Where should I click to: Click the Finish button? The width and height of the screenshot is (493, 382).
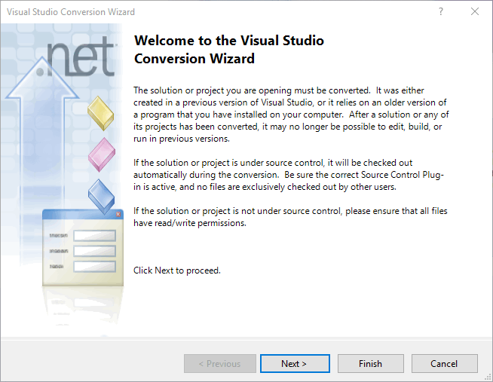pyautogui.click(x=370, y=364)
